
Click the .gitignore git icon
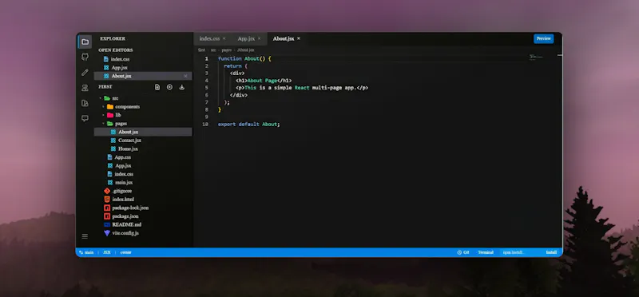click(x=107, y=191)
